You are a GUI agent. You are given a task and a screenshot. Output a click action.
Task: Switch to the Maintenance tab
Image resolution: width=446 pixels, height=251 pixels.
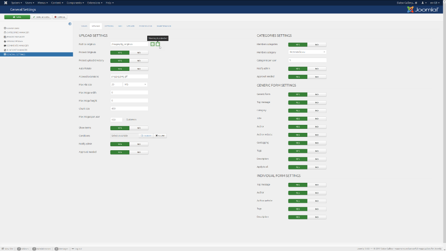click(163, 26)
